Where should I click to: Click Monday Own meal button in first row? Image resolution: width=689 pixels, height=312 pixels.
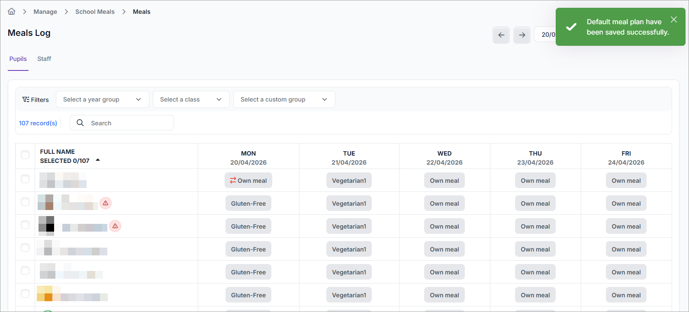(x=248, y=181)
